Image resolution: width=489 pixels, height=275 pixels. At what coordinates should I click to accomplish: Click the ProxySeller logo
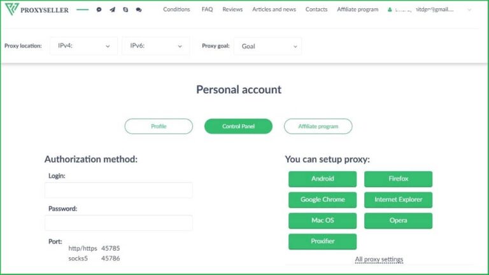click(36, 10)
